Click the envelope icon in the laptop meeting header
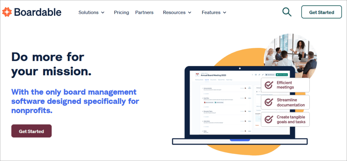The height and width of the screenshot is (161, 347). pyautogui.click(x=256, y=75)
